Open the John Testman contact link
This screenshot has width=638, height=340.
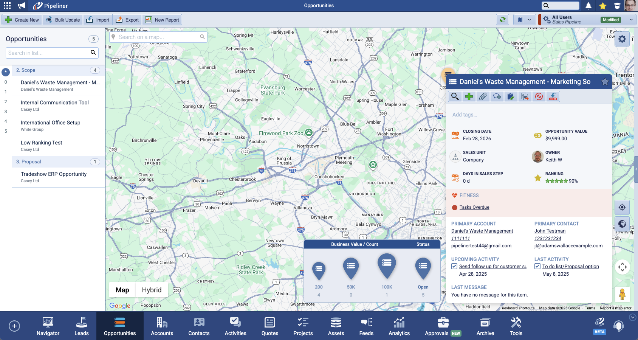[550, 231]
